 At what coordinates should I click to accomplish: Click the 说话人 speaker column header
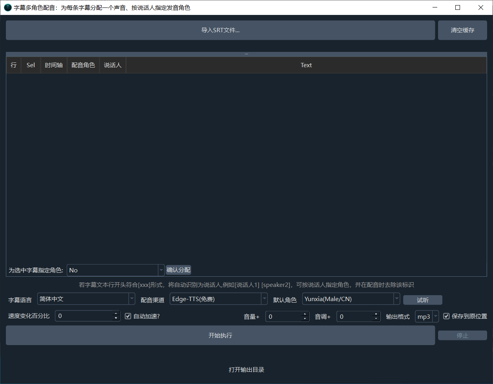click(113, 65)
